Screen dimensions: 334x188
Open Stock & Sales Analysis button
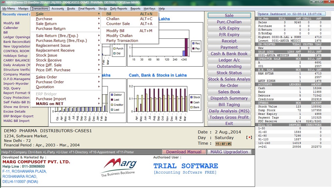coord(229,79)
